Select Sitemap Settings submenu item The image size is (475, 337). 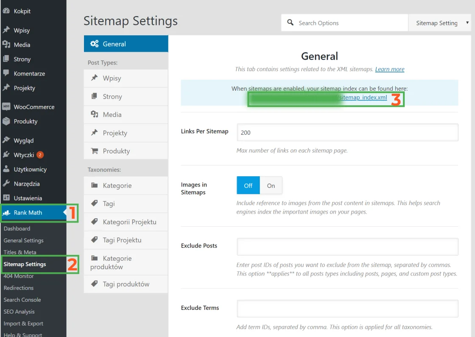click(x=25, y=264)
